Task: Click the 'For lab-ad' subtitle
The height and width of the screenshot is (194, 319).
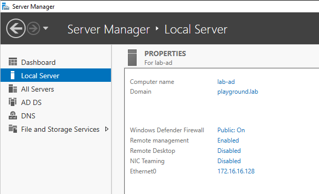Action: pos(158,63)
